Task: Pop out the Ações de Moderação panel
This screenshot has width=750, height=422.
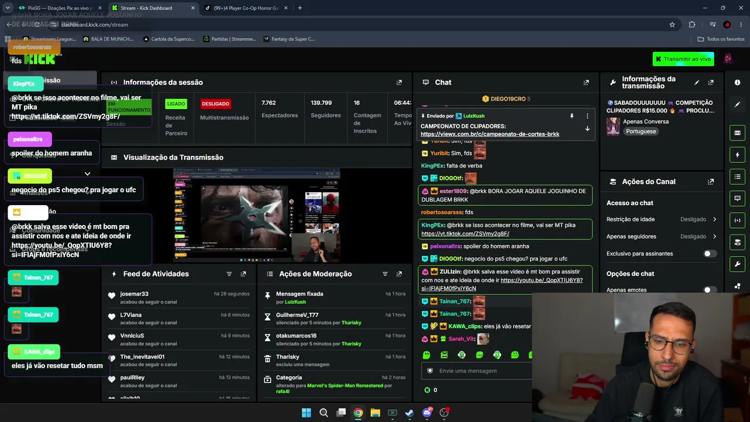Action: pyautogui.click(x=399, y=274)
